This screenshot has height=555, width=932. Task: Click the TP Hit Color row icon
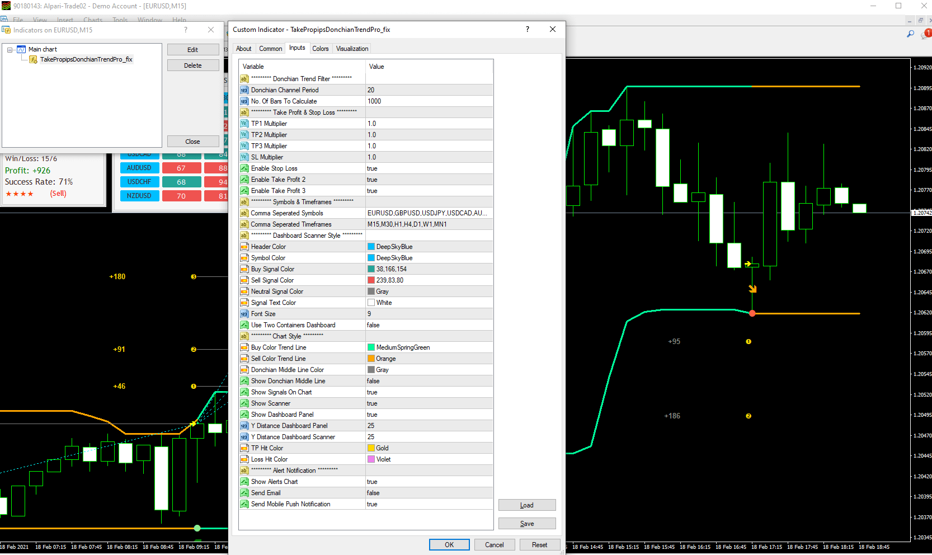244,448
